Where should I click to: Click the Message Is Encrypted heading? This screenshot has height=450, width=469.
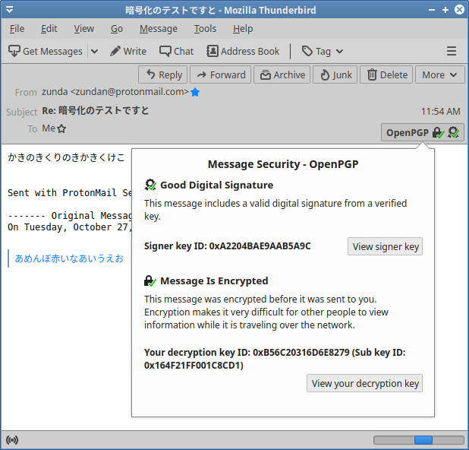click(214, 281)
